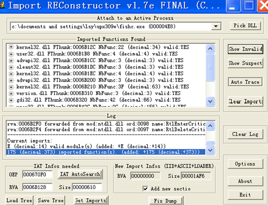Image resolution: width=268 pixels, height=205 pixels.
Task: Expand the kernel32.dll FThunk:0006B210 node
Action: tap(11, 87)
